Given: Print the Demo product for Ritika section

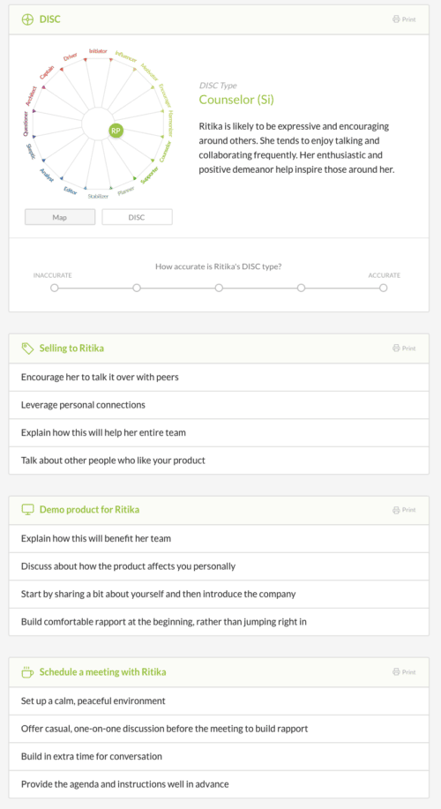Looking at the screenshot, I should (x=404, y=510).
